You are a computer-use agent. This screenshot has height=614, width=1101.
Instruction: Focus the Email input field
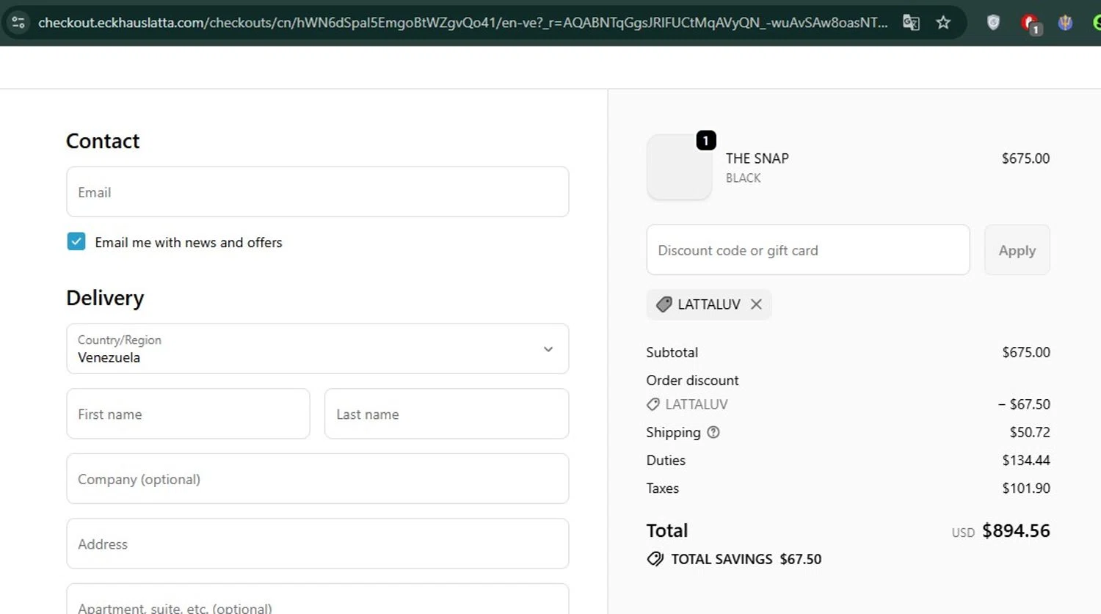coord(317,191)
